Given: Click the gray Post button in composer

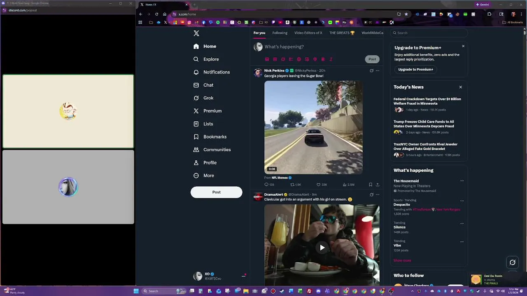Looking at the screenshot, I should click(372, 59).
